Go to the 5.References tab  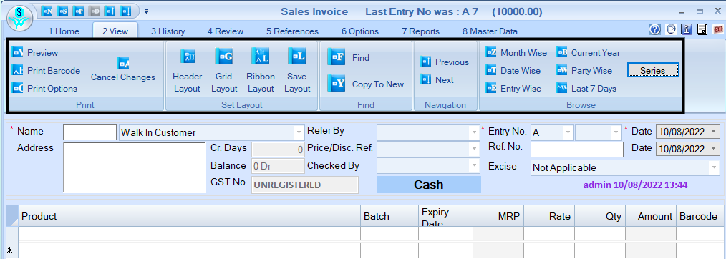292,31
